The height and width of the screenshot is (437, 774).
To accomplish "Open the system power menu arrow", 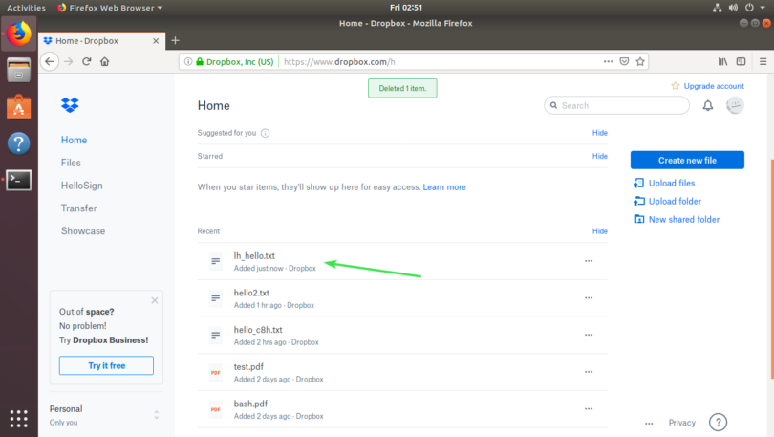I will click(x=763, y=8).
